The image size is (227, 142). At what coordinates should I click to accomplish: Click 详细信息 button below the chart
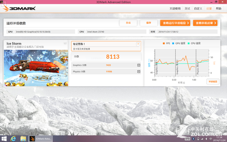pos(212,81)
